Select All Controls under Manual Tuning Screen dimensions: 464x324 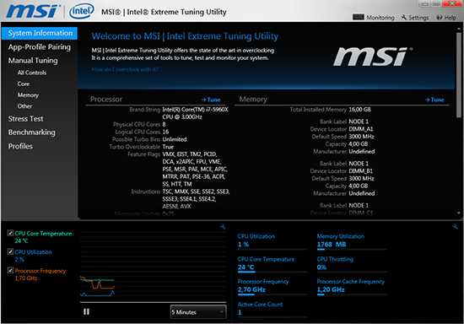32,73
